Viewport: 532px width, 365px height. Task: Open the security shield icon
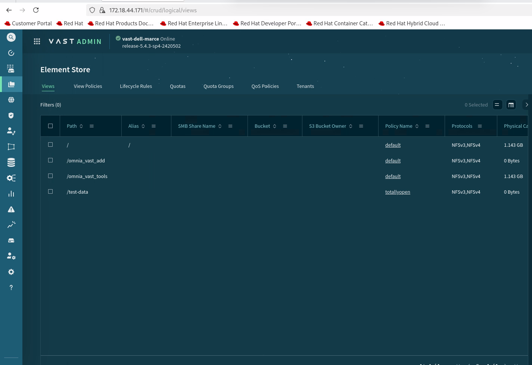pyautogui.click(x=11, y=115)
